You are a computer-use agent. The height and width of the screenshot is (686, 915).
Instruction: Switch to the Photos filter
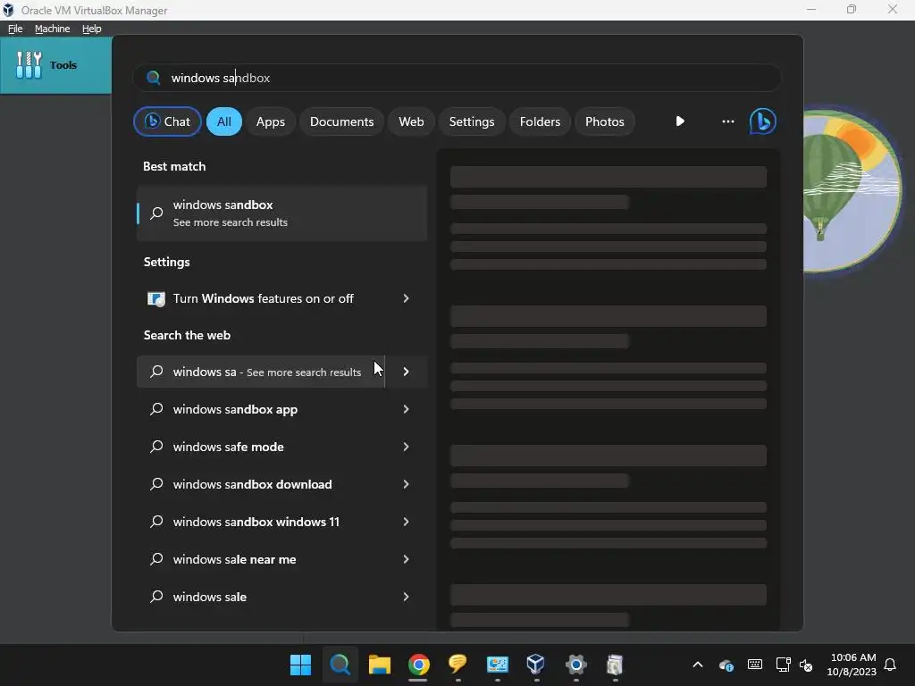605,121
